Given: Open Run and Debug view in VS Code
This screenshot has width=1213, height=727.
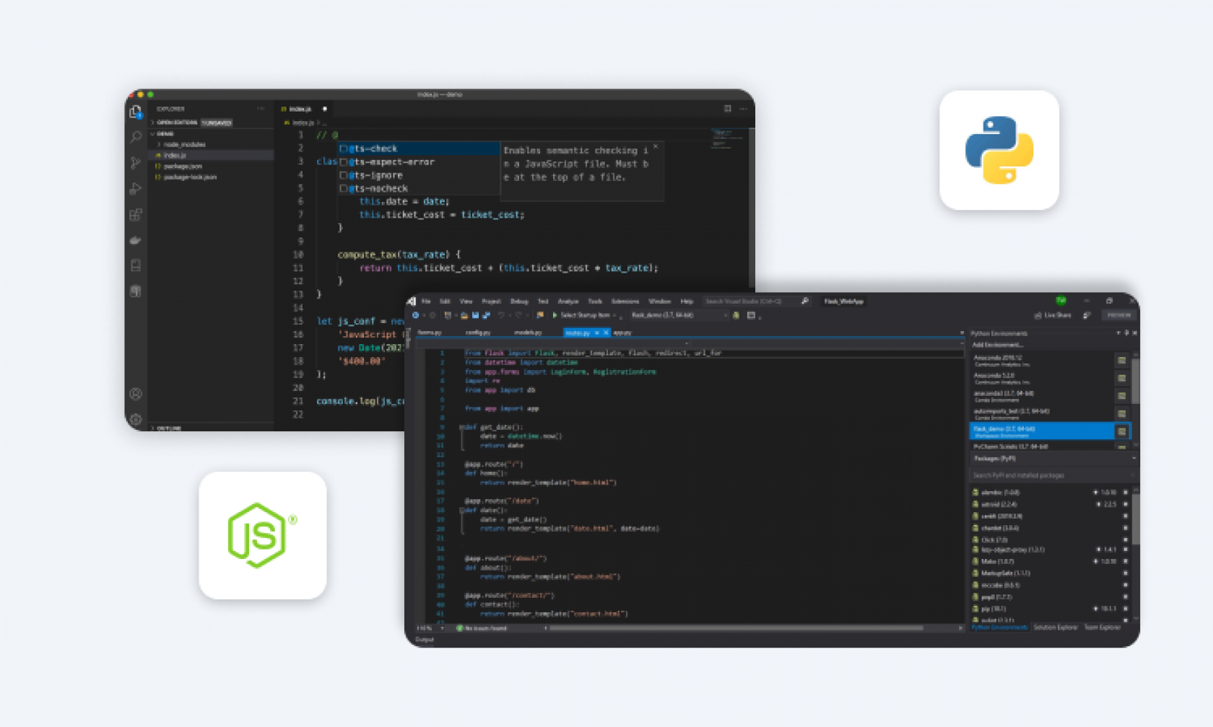Looking at the screenshot, I should coord(136,189).
